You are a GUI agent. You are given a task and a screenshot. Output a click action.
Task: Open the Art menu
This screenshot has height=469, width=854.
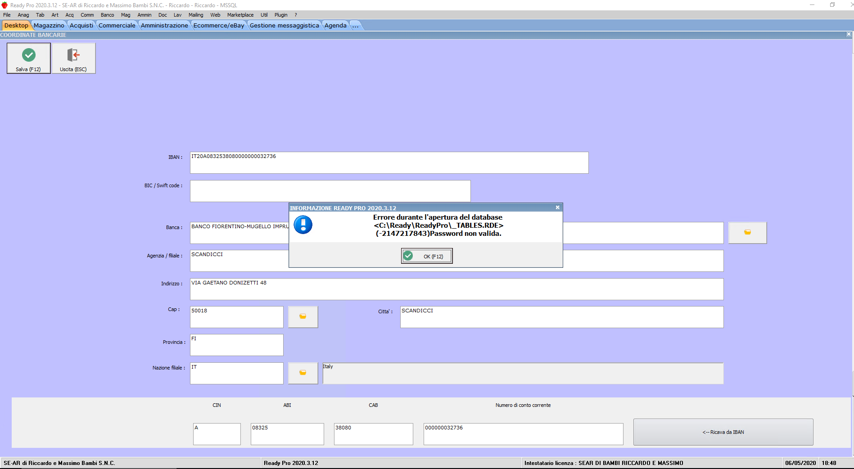(x=55, y=15)
